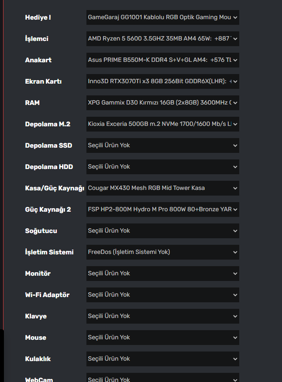Change the Ekran Kartı graphics card
Viewport: 282px width, 382px height.
pos(162,81)
